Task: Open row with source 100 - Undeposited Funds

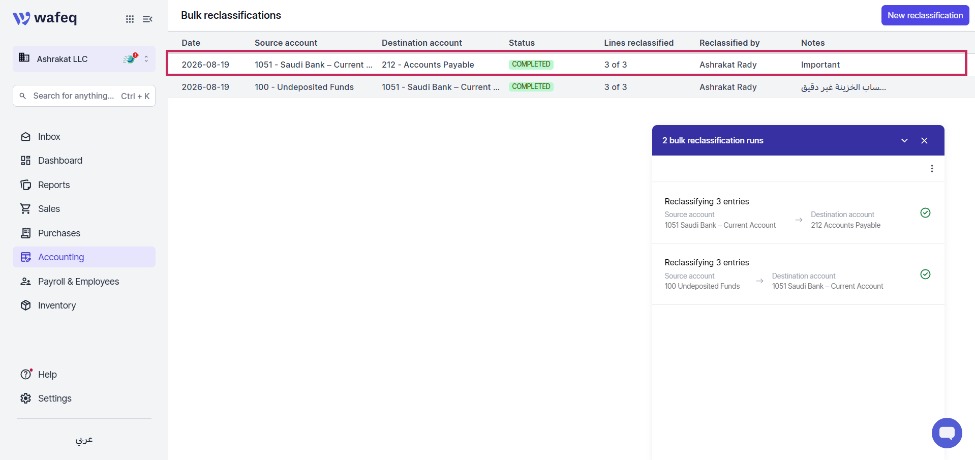Action: click(571, 87)
